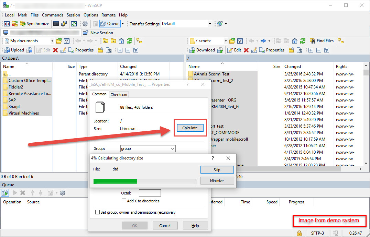This screenshot has height=237, width=370.
Task: Open session in PuTTY icon
Action: click(x=64, y=24)
